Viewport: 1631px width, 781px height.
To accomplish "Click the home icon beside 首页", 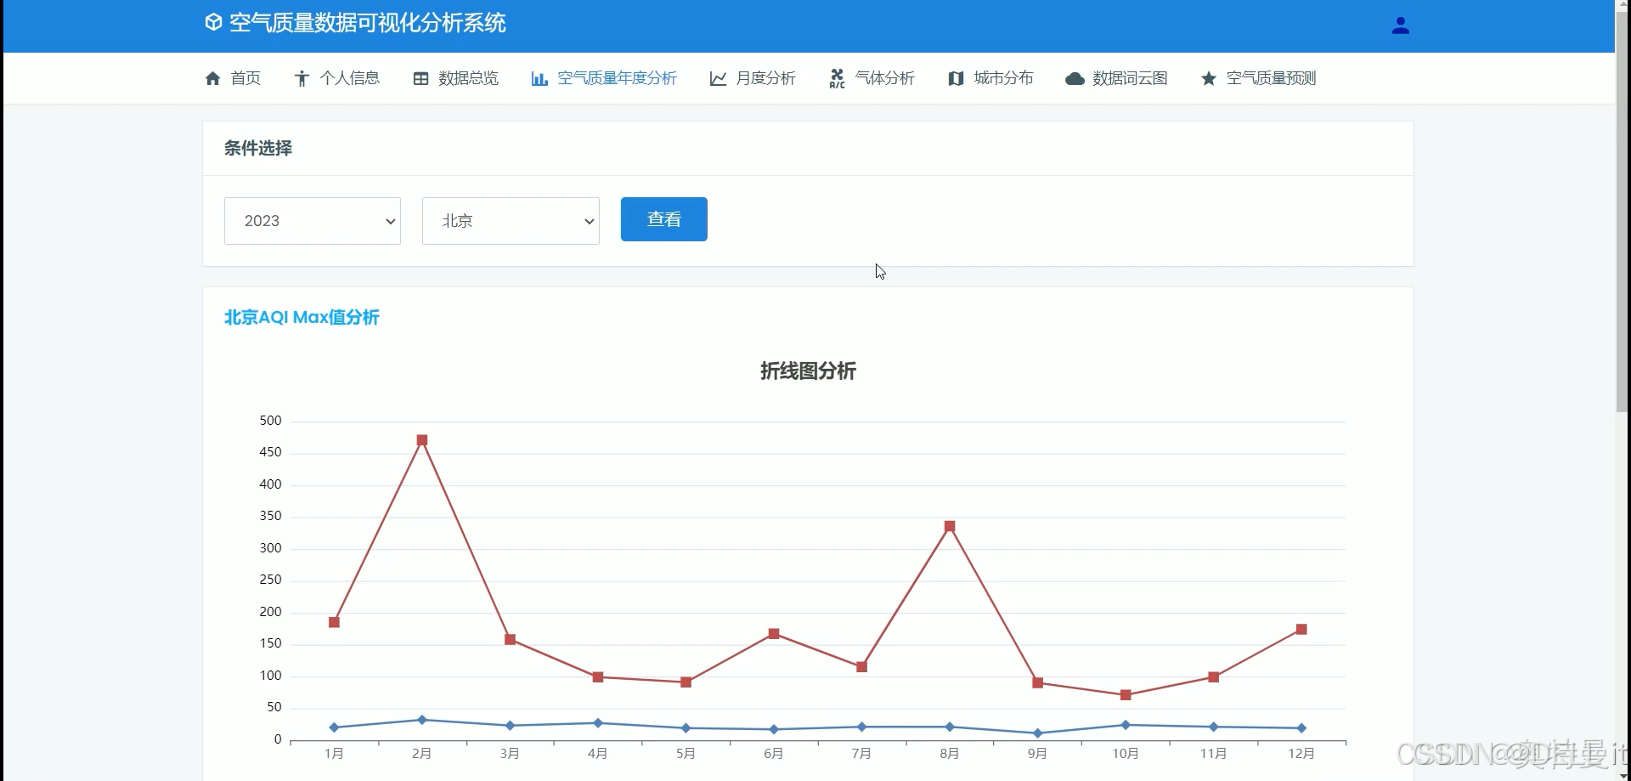I will 213,78.
